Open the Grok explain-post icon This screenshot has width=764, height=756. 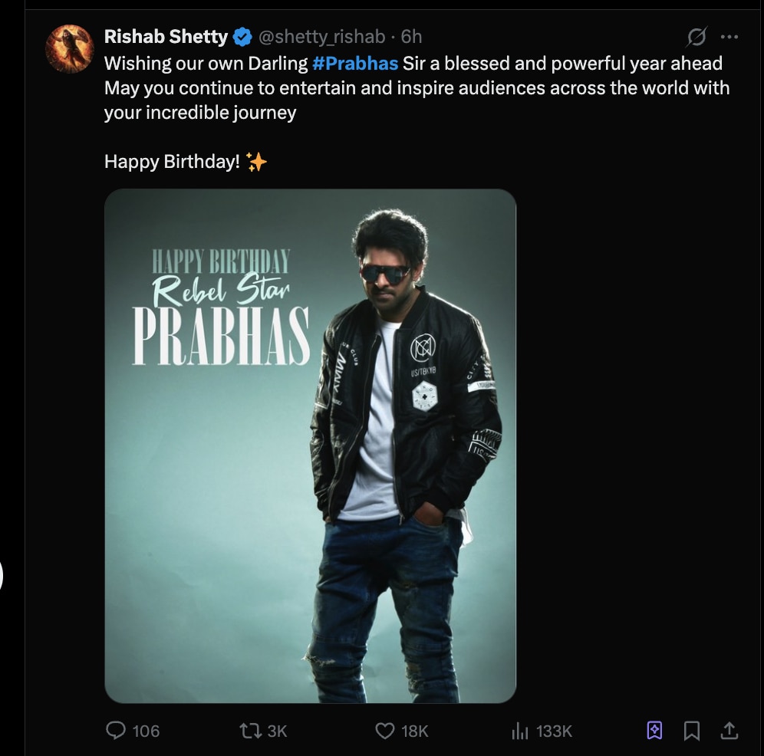[696, 37]
